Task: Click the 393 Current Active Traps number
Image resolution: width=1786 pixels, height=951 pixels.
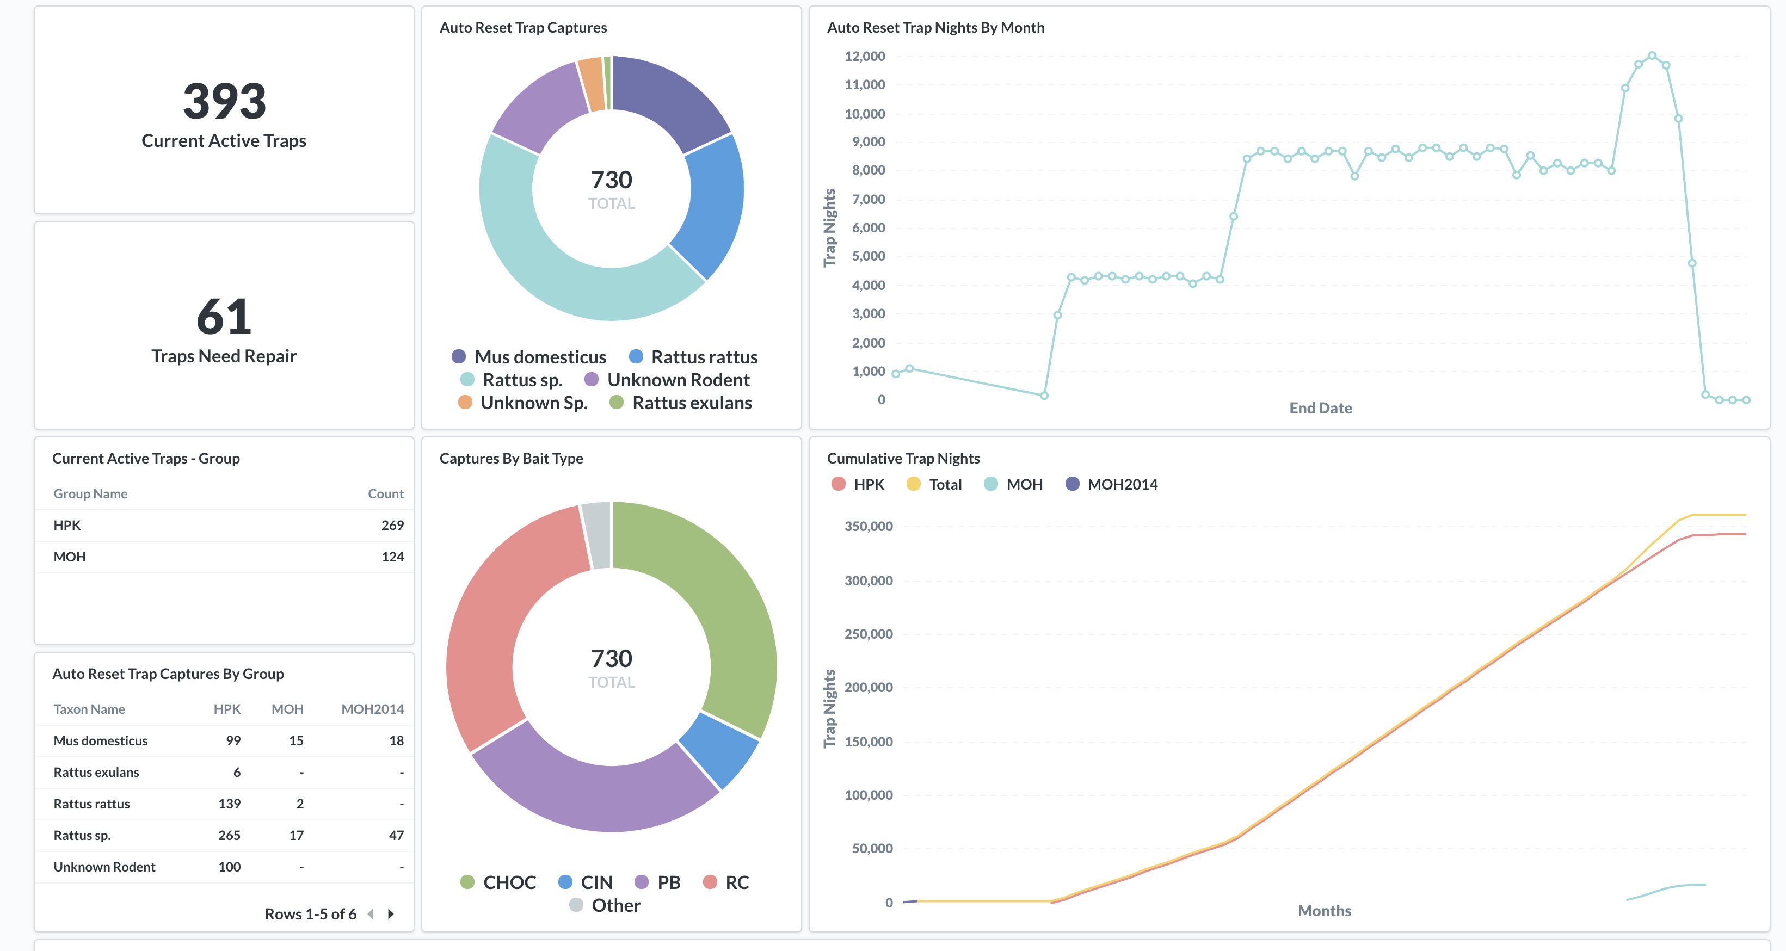Action: coord(224,101)
